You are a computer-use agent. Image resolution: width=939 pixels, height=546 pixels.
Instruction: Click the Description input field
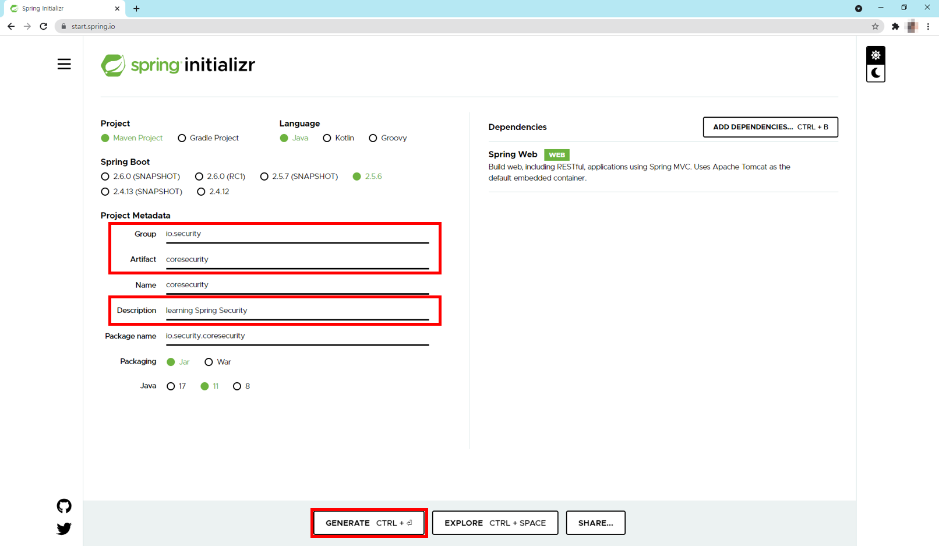[297, 311]
